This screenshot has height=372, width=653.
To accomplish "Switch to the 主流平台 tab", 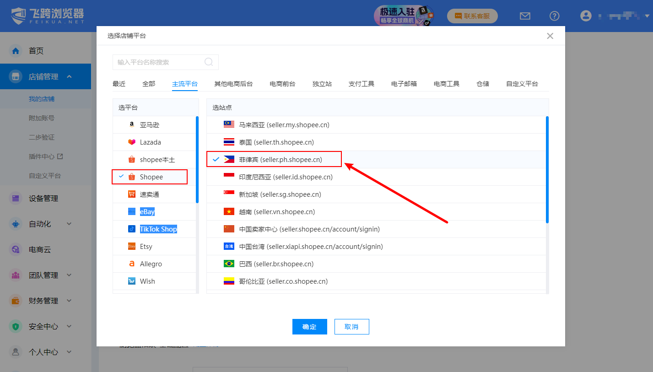I will pyautogui.click(x=185, y=84).
